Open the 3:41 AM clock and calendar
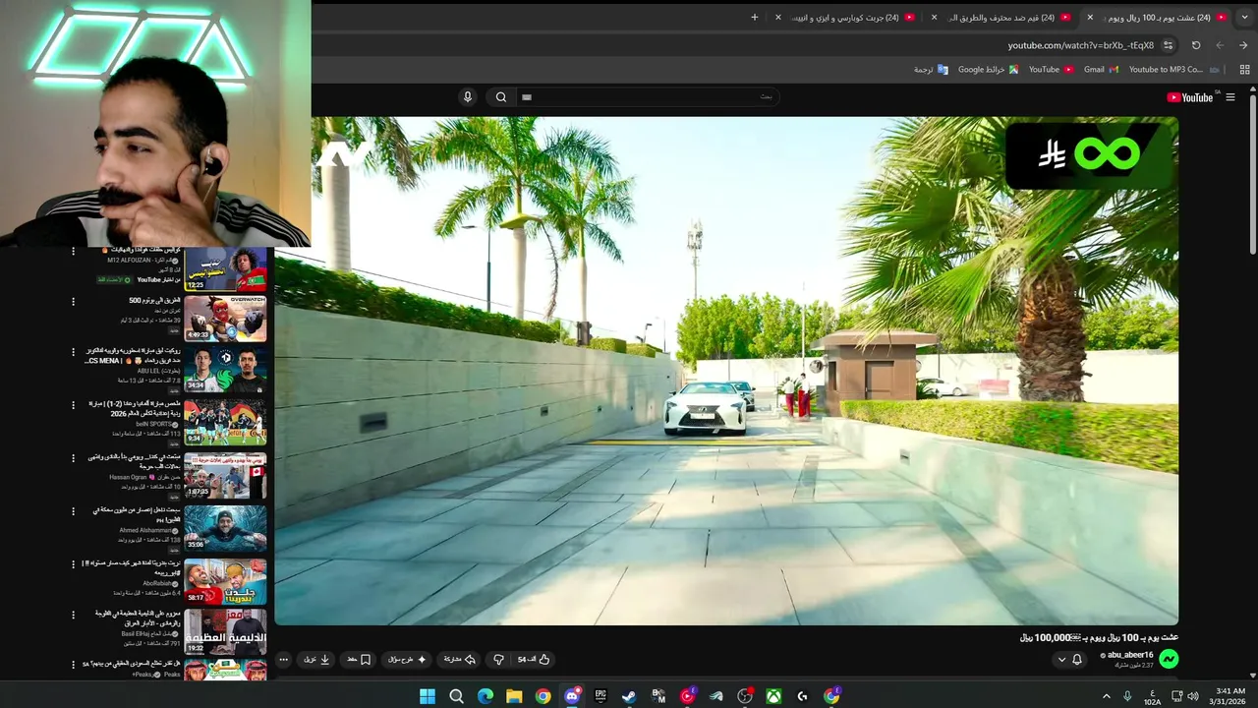This screenshot has width=1258, height=708. coord(1229,696)
